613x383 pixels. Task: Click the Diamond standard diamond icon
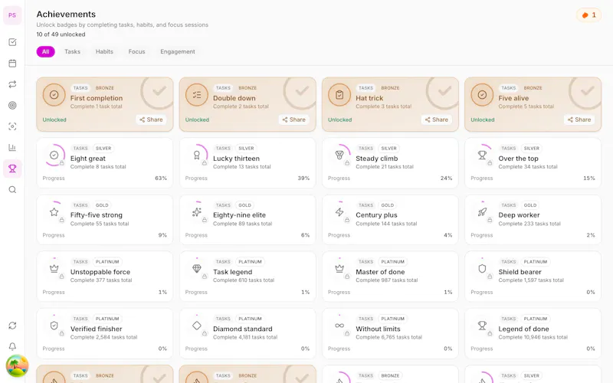click(197, 326)
